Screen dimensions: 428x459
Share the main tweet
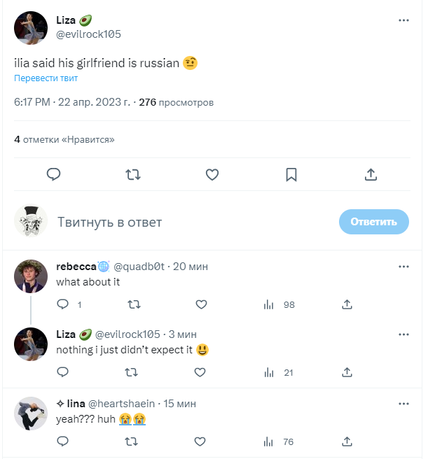[x=371, y=174]
